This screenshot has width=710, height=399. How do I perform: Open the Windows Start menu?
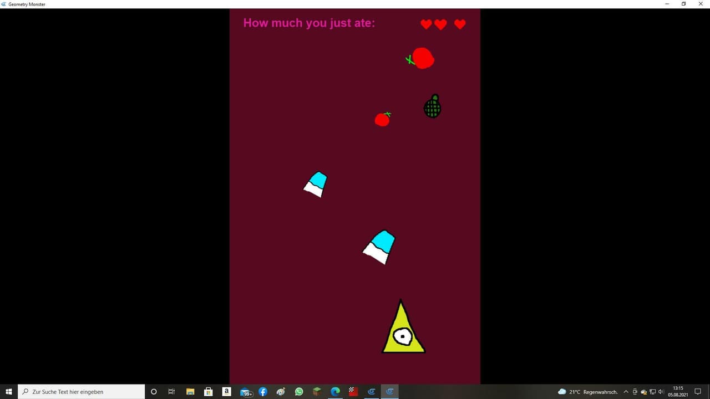9,392
